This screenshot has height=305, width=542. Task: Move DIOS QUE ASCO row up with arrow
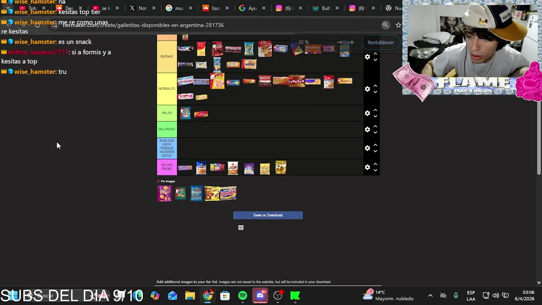click(x=375, y=145)
